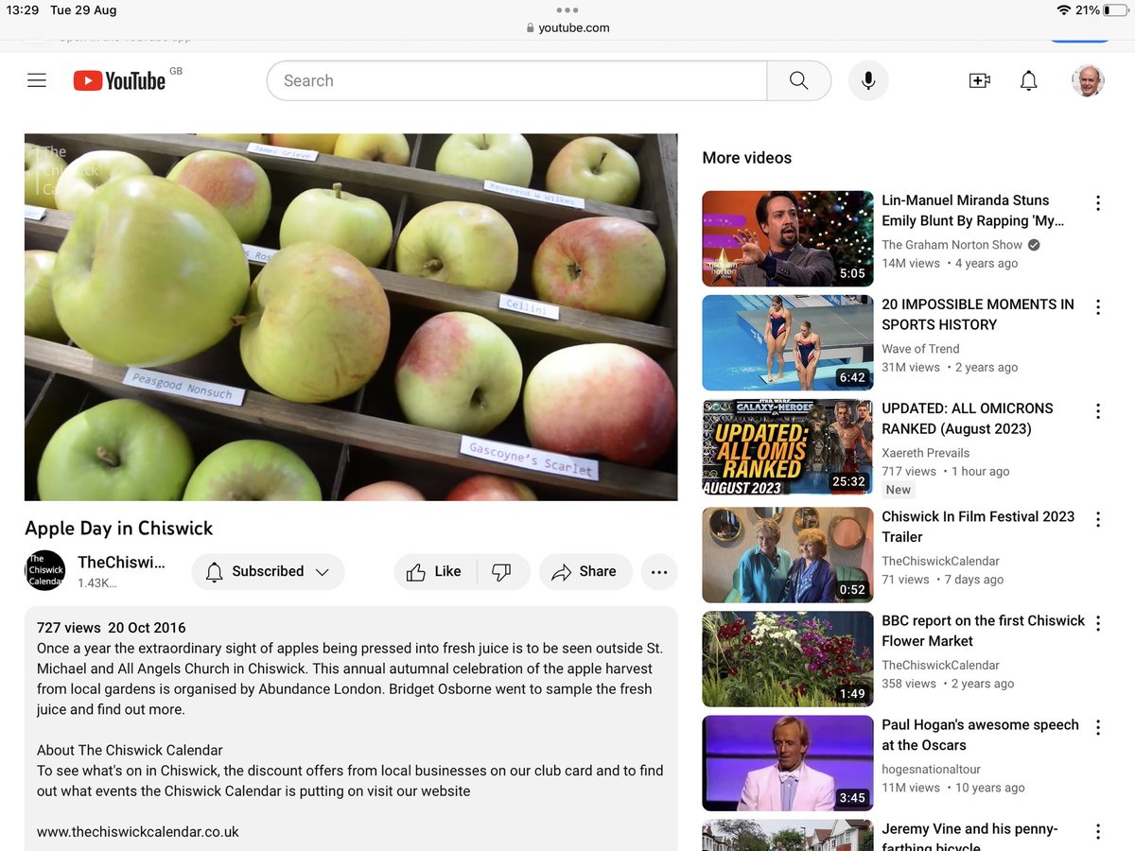1135x851 pixels.
Task: Select '727 views 20 Oct 2016' text
Action: [112, 628]
